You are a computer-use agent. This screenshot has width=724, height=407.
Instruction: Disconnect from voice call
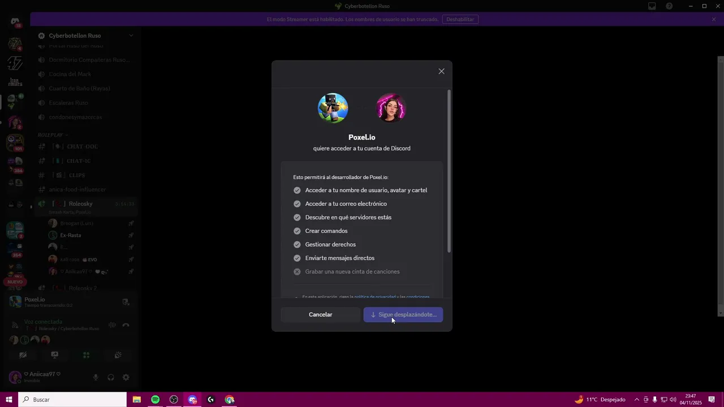click(x=126, y=325)
